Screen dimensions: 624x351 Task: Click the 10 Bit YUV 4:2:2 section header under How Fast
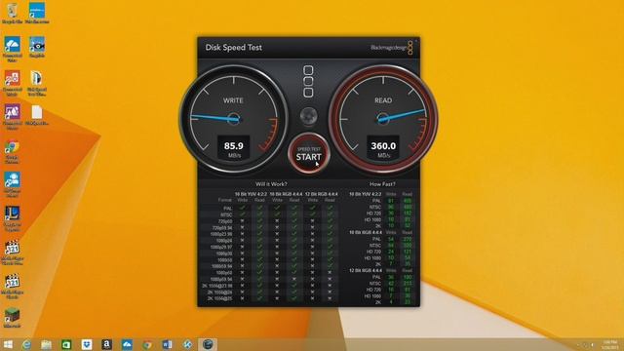click(366, 194)
